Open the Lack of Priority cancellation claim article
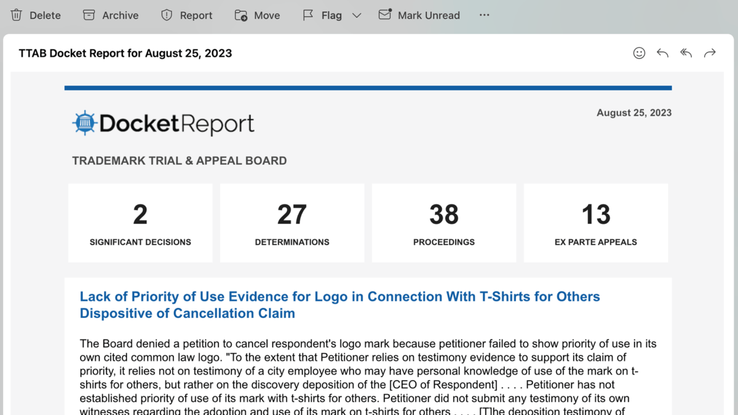This screenshot has height=415, width=738. pyautogui.click(x=339, y=304)
